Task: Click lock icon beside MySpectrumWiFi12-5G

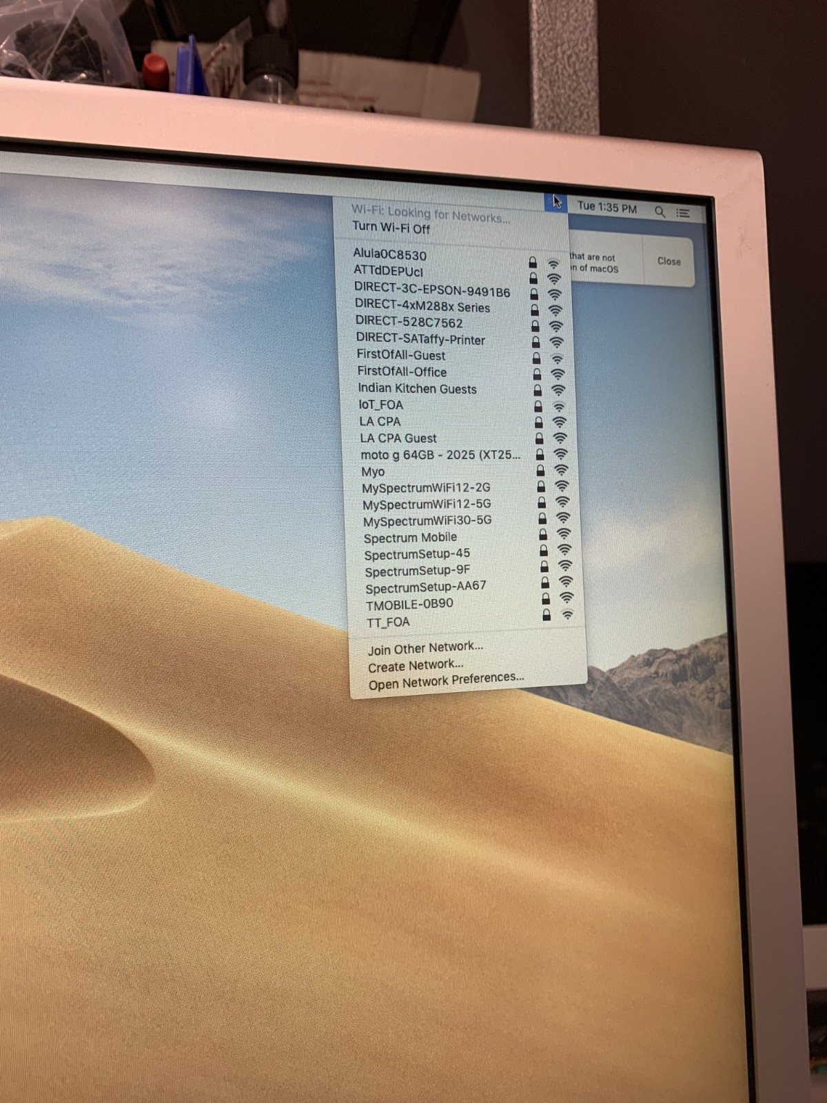Action: pyautogui.click(x=542, y=503)
